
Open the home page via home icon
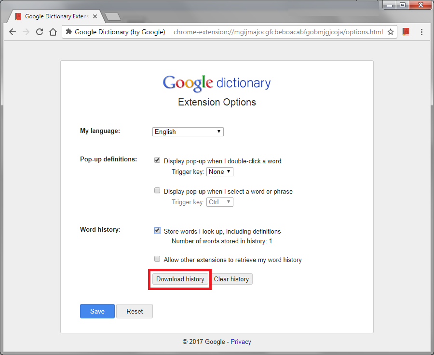(x=53, y=32)
